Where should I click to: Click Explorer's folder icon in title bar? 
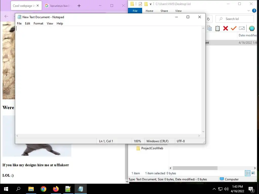[x=132, y=4]
